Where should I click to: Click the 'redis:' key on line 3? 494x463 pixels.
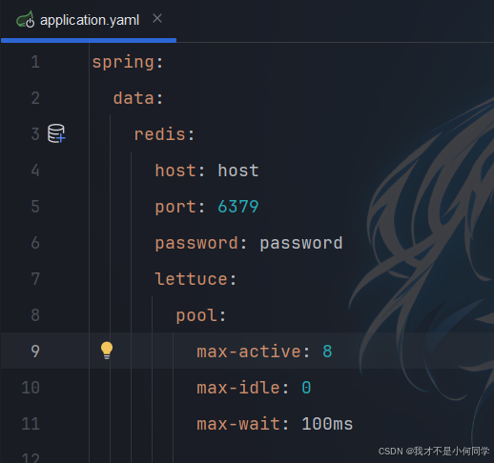[x=164, y=134]
